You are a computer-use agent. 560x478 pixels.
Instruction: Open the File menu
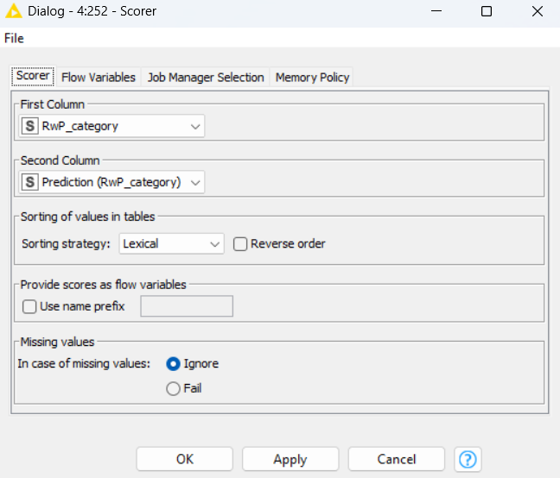pos(14,38)
